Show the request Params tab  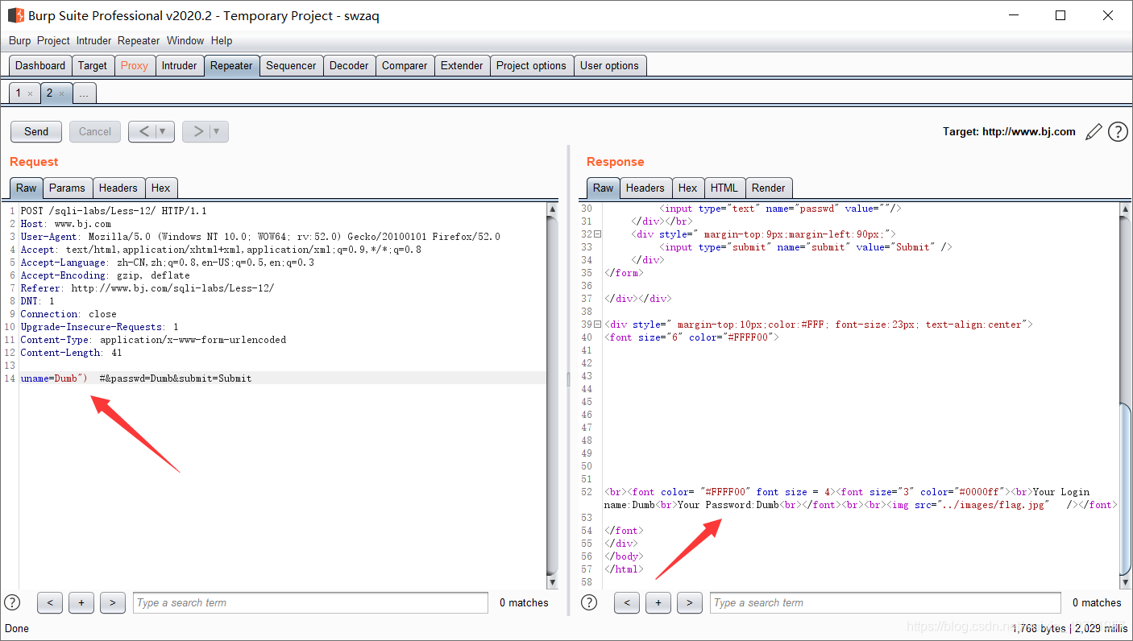[x=67, y=188]
